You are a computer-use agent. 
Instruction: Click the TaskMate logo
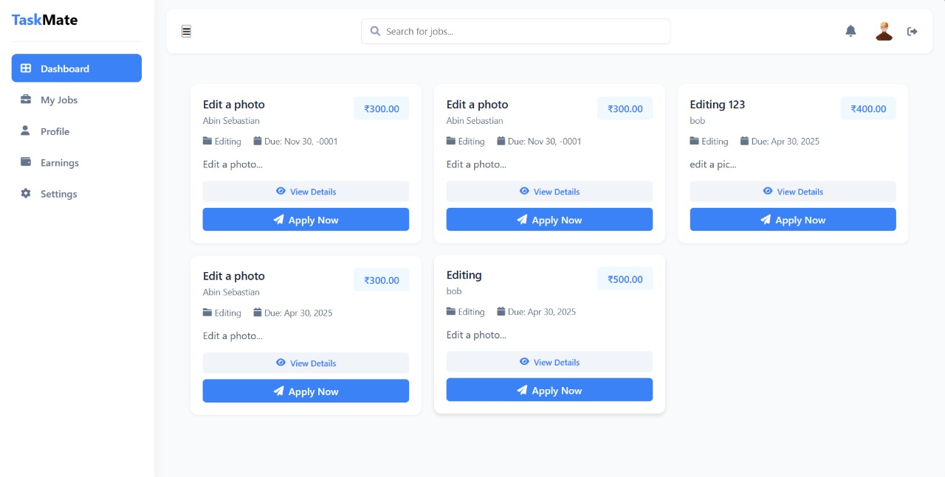tap(44, 20)
